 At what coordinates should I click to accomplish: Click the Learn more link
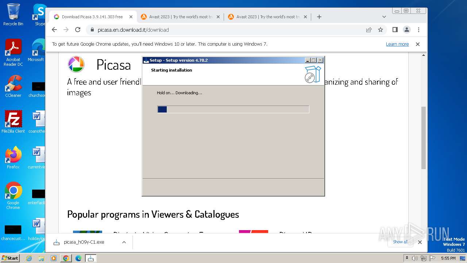click(x=397, y=44)
